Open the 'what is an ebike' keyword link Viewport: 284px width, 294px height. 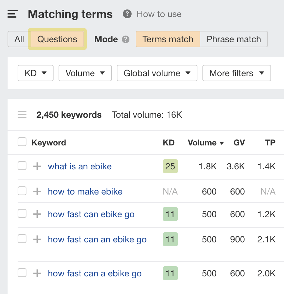[80, 166]
